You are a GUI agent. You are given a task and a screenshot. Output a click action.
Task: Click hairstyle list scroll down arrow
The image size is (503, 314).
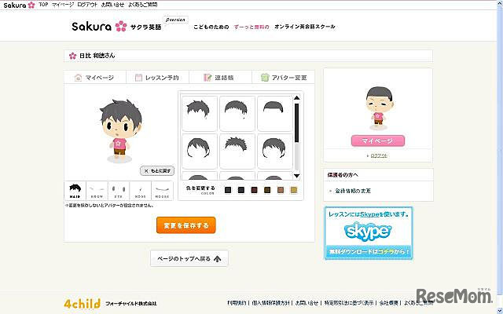[x=297, y=176]
